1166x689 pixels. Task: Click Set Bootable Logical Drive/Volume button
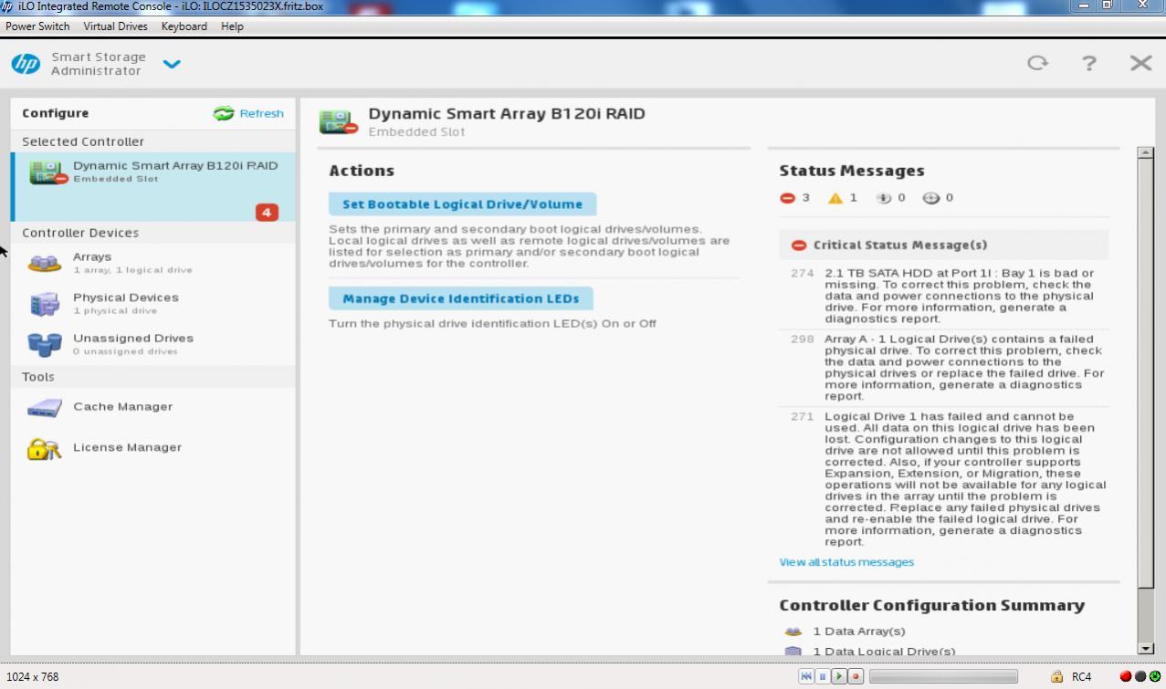(x=462, y=204)
